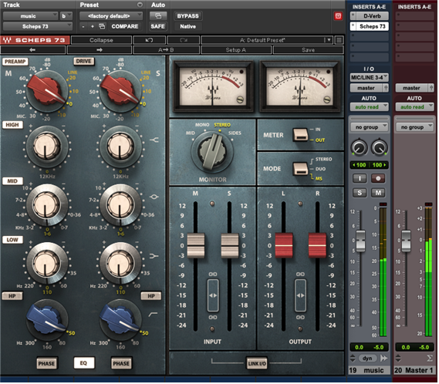Click the music track input monitor button
The image size is (439, 384).
click(x=360, y=178)
